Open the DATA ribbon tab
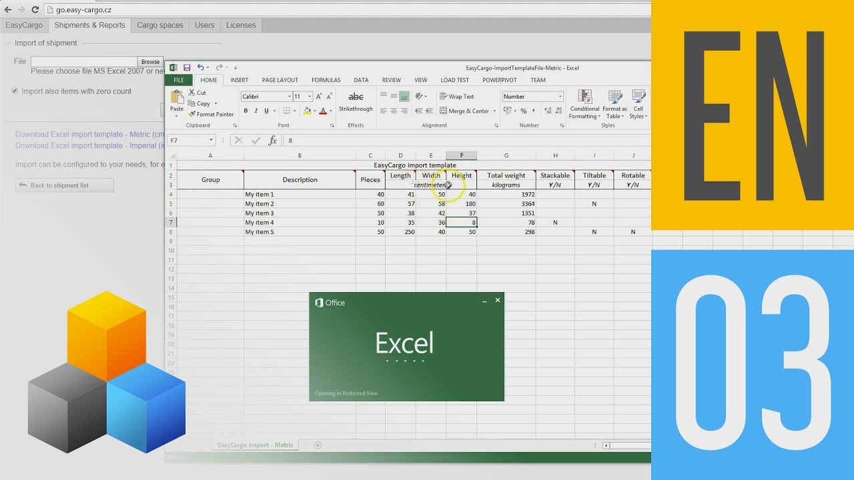 pyautogui.click(x=361, y=80)
